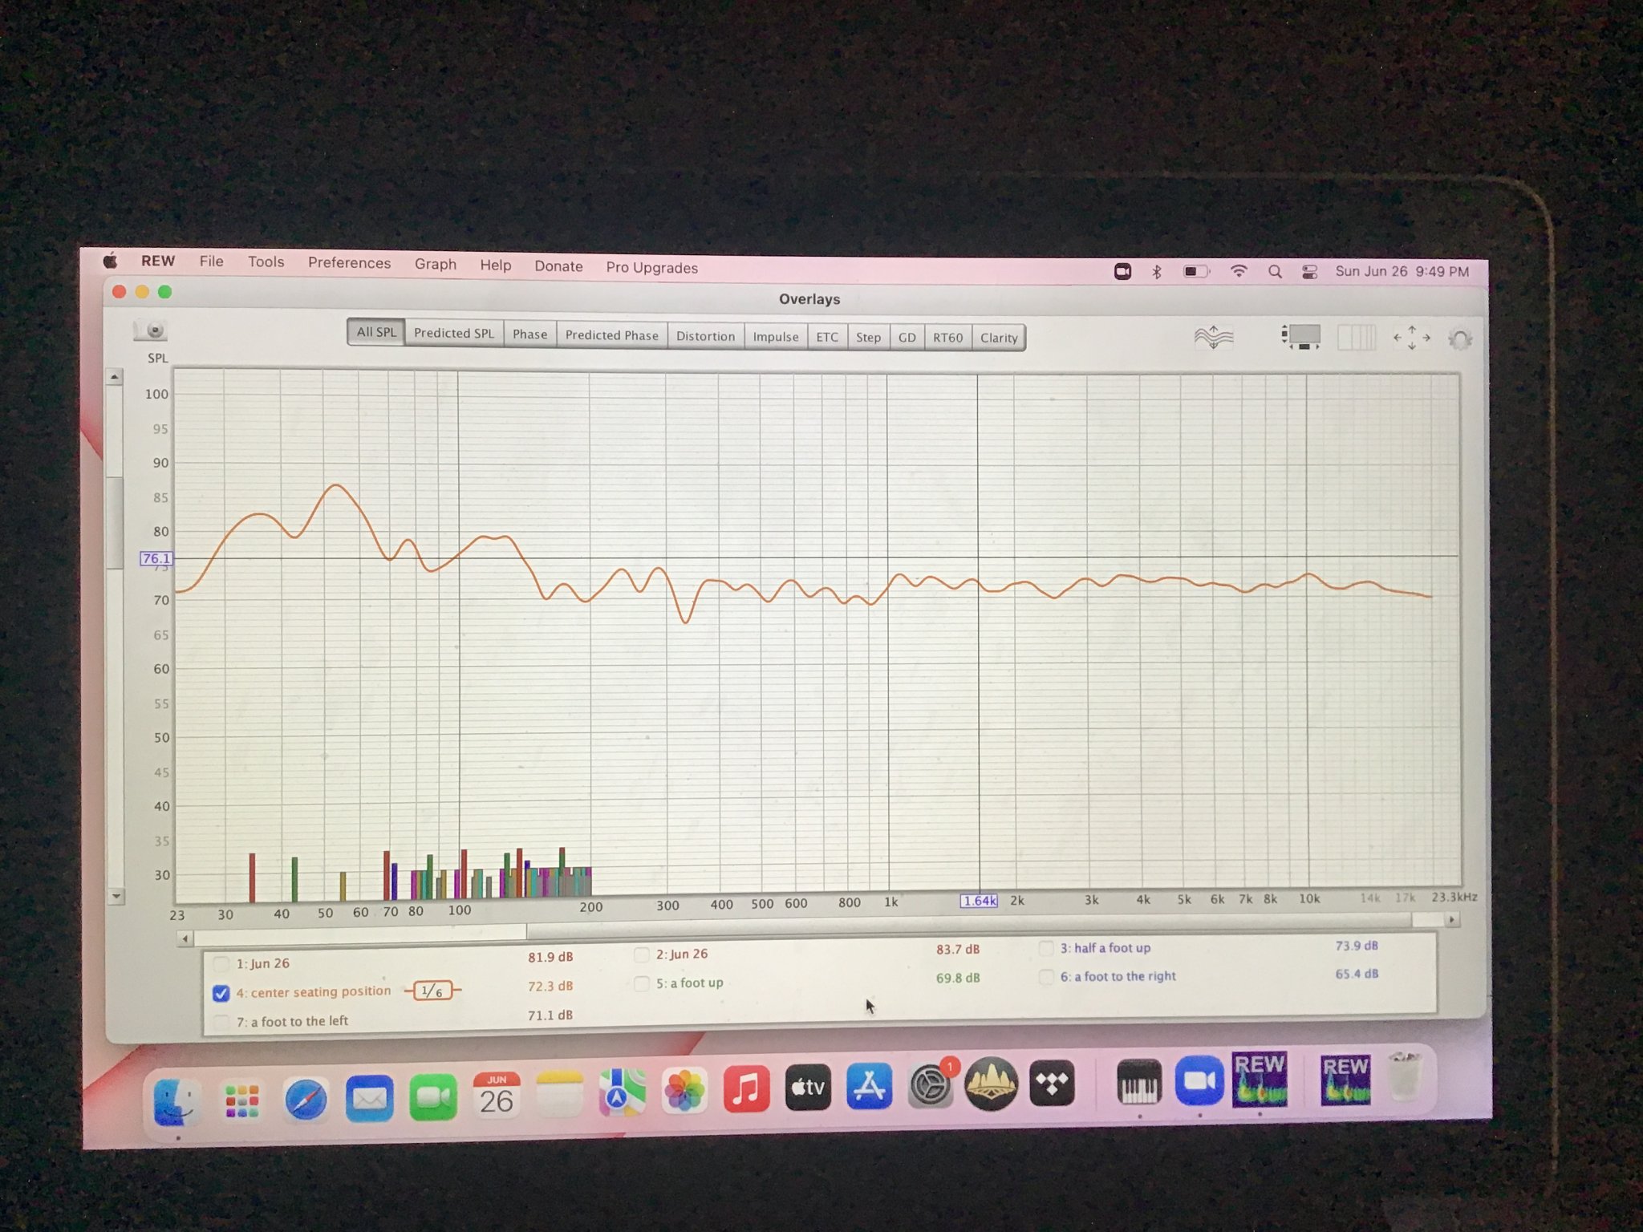The width and height of the screenshot is (1643, 1232).
Task: Switch to the ETC tab
Action: [x=826, y=337]
